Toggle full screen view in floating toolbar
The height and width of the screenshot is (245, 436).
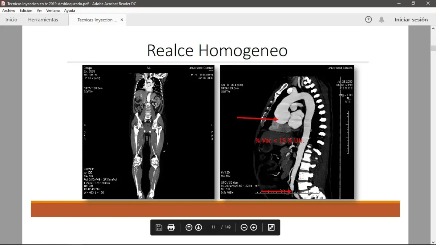tap(271, 228)
